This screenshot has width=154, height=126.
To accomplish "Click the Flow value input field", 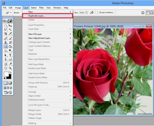I will pos(82,12).
